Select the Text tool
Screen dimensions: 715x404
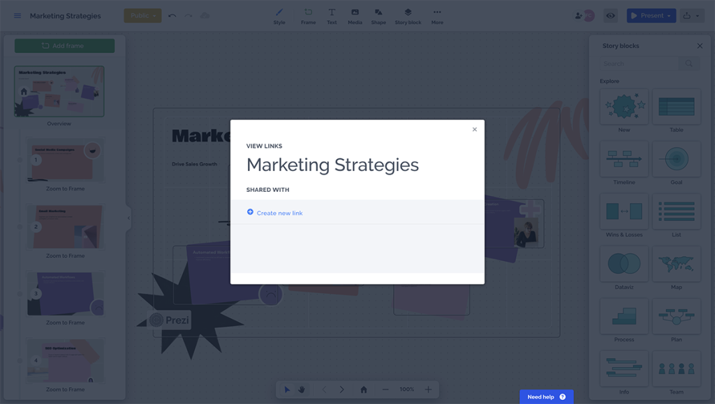pos(332,15)
